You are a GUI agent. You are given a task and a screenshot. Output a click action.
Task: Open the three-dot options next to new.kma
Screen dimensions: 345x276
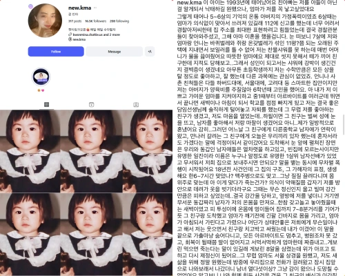[95, 8]
